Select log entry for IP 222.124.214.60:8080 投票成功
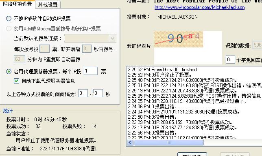Image resolution: width=262 pixels, height=156 pixels. (182, 80)
